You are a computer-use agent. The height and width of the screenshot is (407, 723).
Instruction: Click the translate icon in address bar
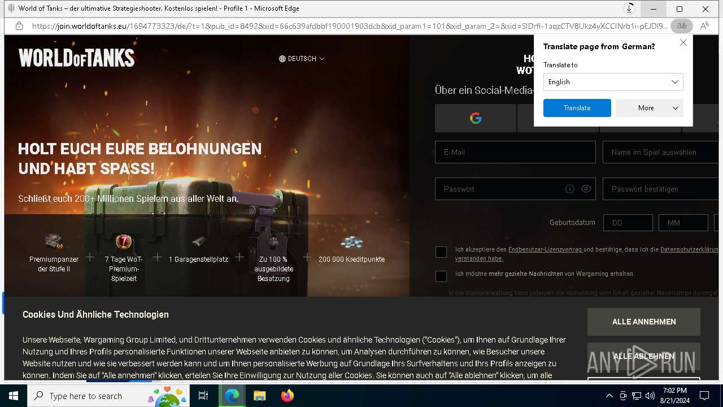682,26
